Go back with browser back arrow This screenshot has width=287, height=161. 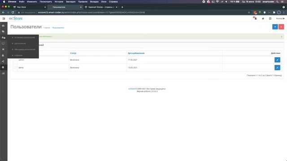(3, 13)
